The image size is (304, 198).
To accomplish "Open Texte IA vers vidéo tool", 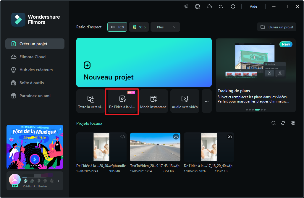I will pyautogui.click(x=91, y=101).
